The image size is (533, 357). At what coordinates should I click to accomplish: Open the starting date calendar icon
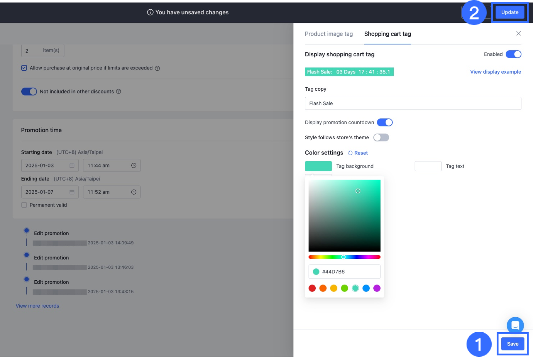pyautogui.click(x=72, y=166)
